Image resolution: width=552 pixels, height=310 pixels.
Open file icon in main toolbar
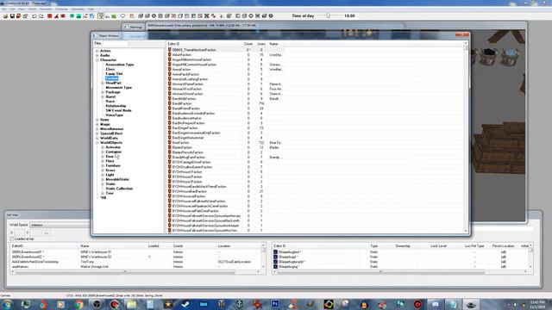(5, 16)
